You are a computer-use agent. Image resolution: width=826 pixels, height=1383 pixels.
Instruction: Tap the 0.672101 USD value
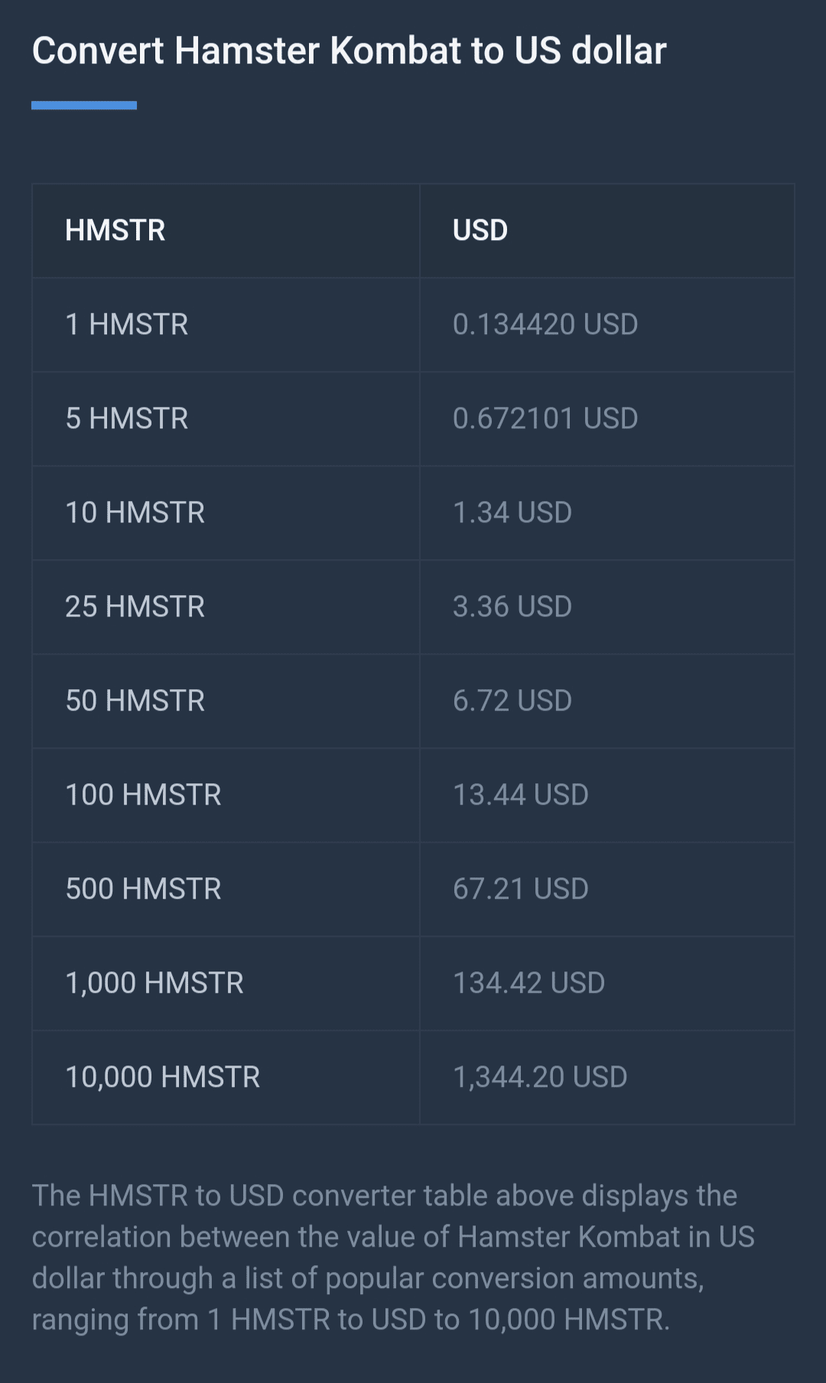[545, 418]
